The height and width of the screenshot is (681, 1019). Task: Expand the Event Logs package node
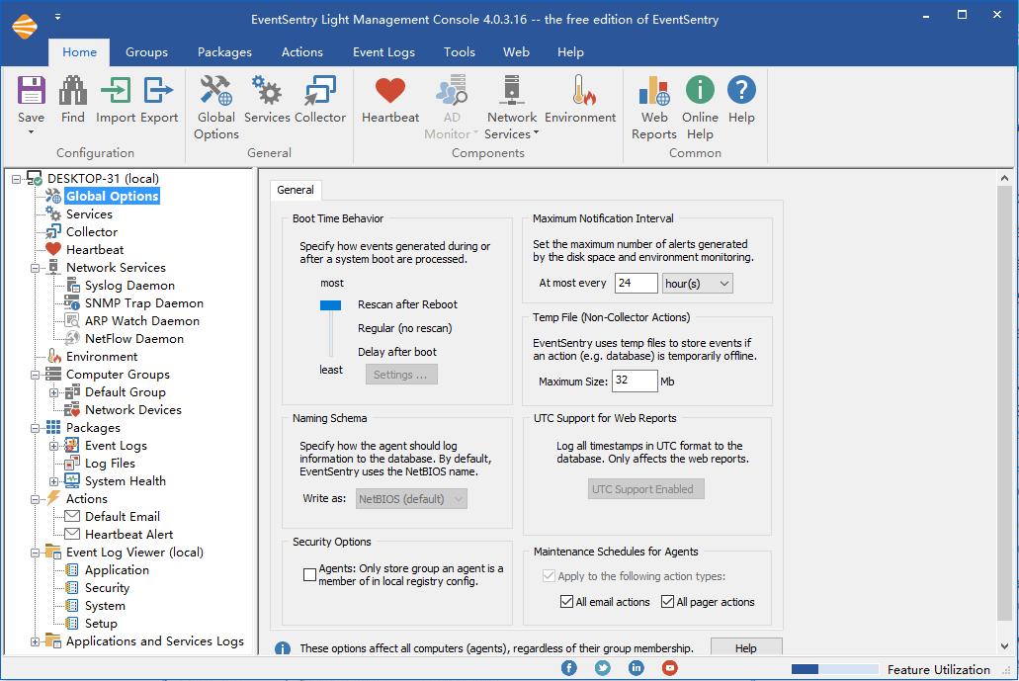54,446
